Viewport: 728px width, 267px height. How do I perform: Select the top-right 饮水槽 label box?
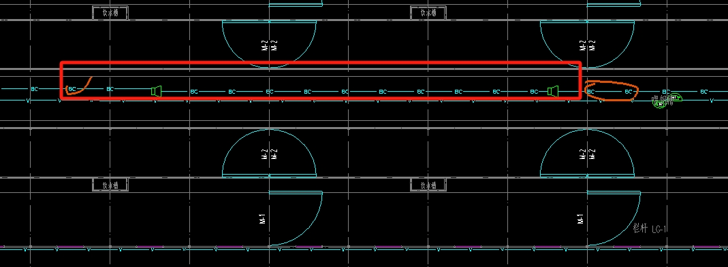click(x=428, y=13)
